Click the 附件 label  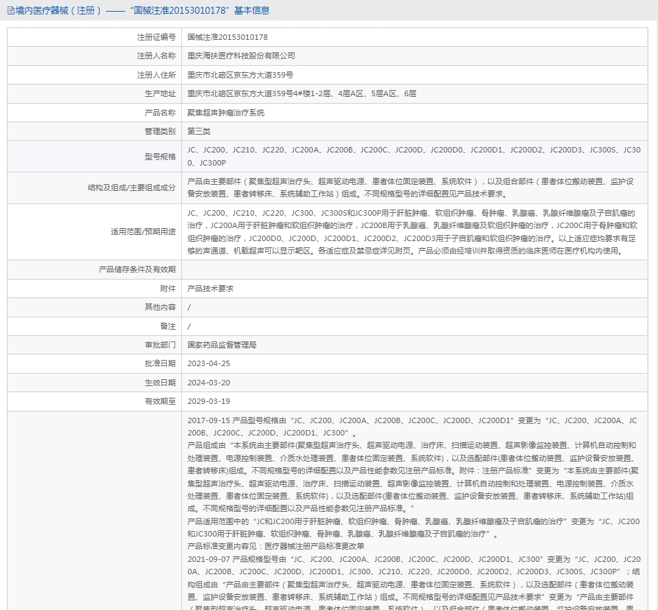pos(168,289)
